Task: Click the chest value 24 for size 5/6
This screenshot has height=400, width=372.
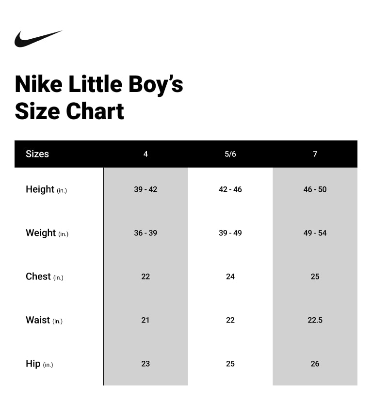Action: 230,277
